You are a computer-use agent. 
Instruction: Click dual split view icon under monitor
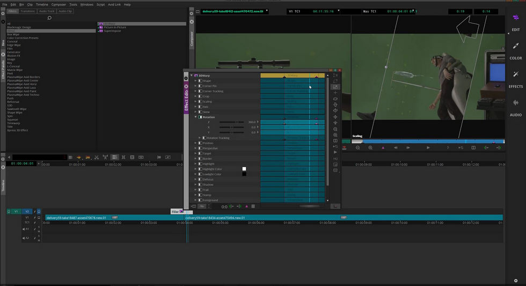(x=473, y=148)
